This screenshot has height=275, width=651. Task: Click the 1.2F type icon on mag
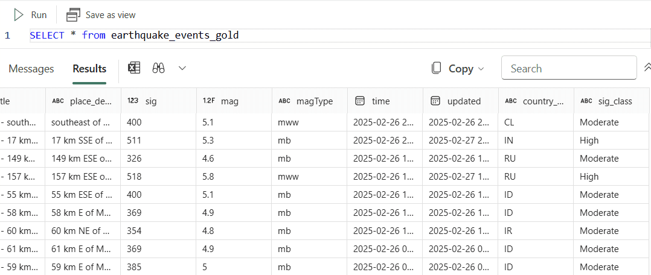tap(208, 101)
